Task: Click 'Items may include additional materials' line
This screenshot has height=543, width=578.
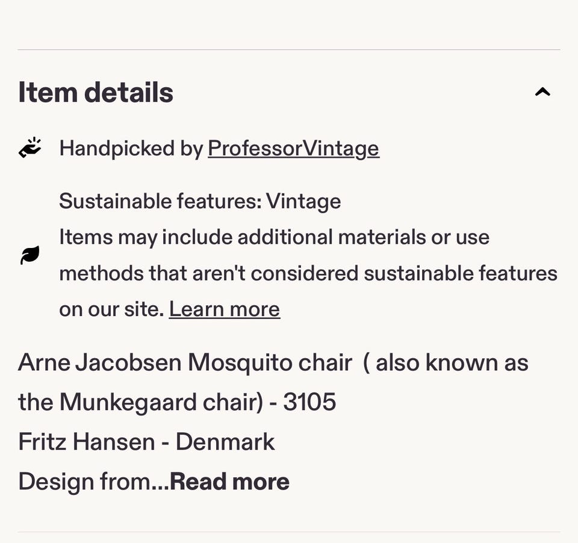Action: [274, 237]
